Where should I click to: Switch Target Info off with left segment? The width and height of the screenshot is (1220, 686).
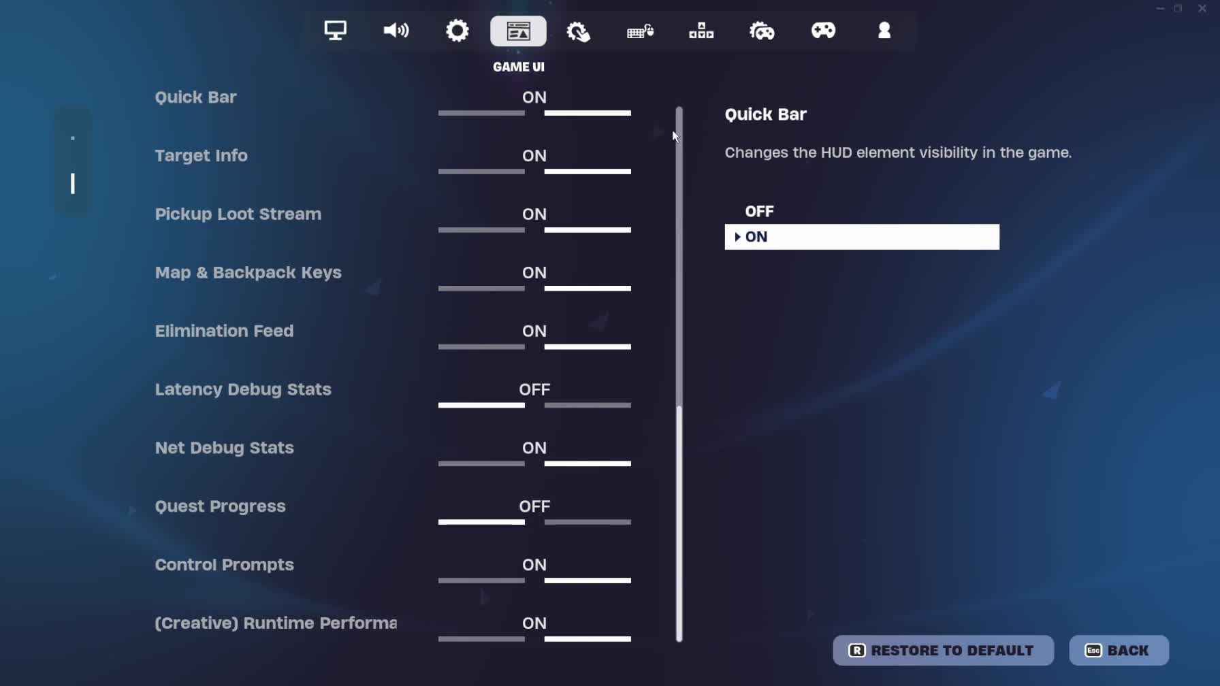coord(481,171)
